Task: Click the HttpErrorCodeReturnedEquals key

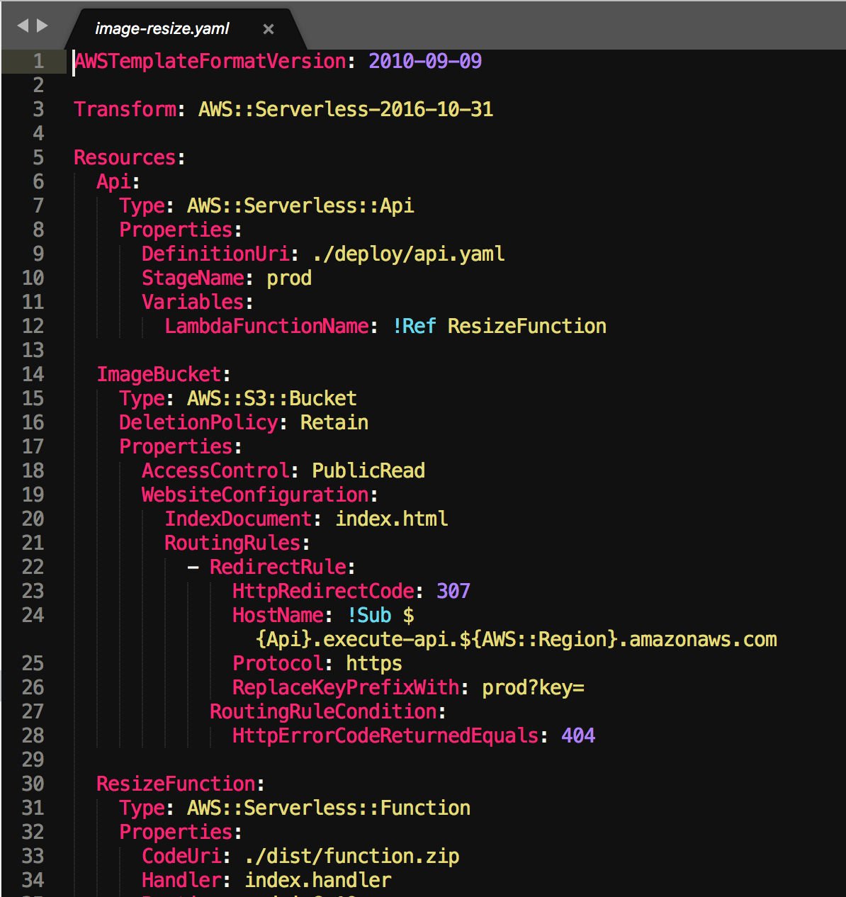Action: [x=385, y=735]
